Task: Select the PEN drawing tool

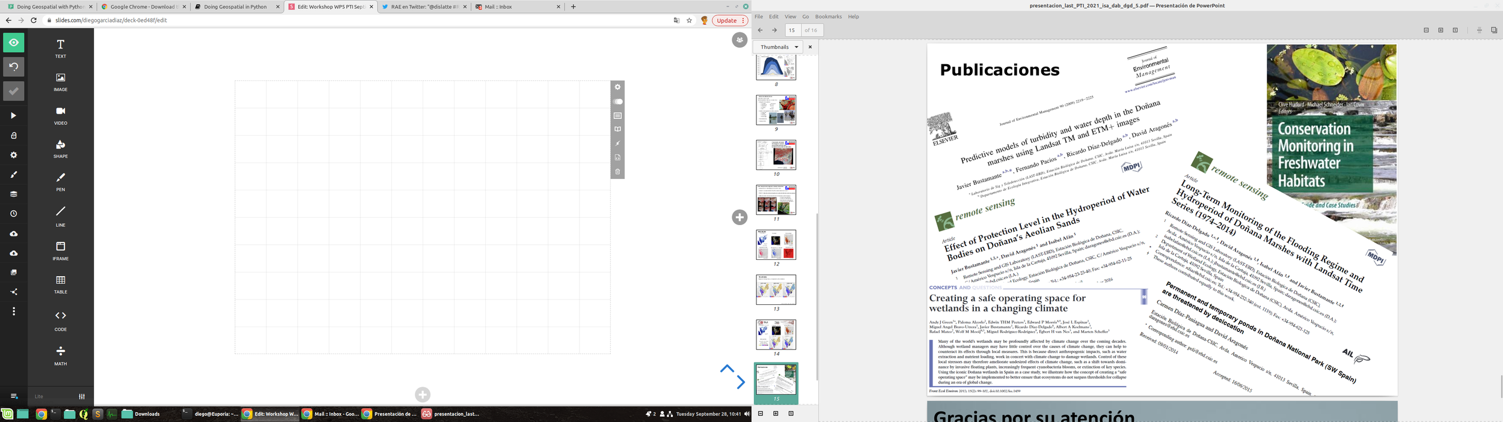Action: pyautogui.click(x=61, y=182)
